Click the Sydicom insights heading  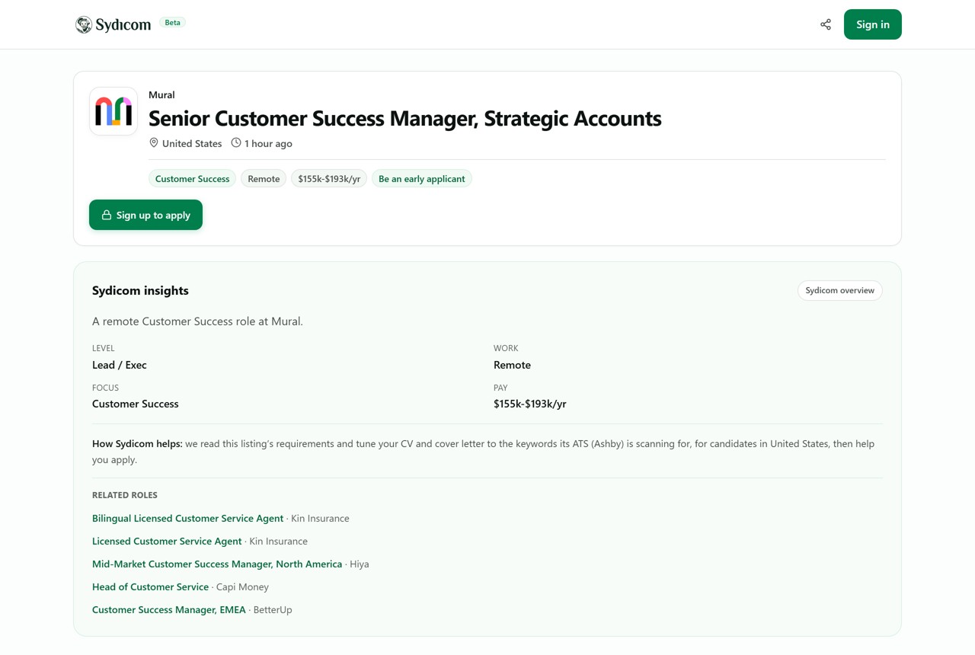(140, 290)
